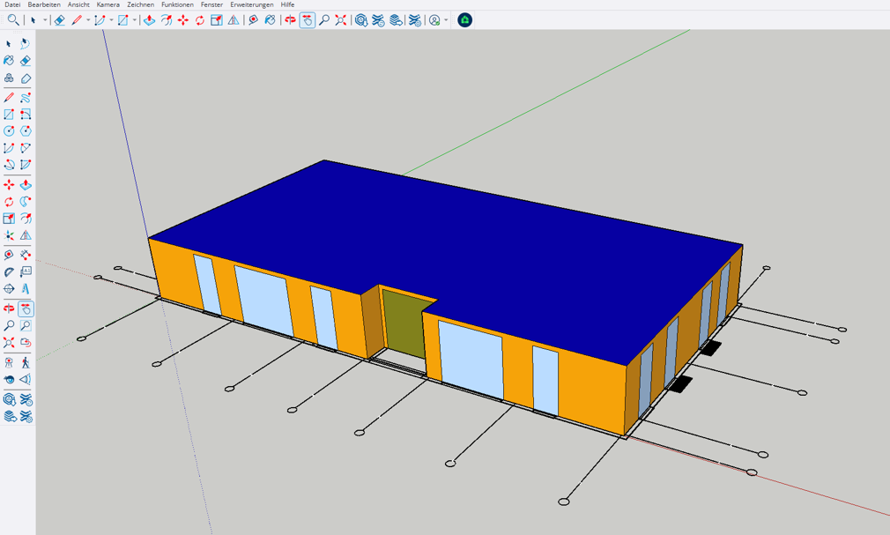Activate the Tape Measure tool in left toolbar
Screen dimensions: 890x535
pos(9,255)
